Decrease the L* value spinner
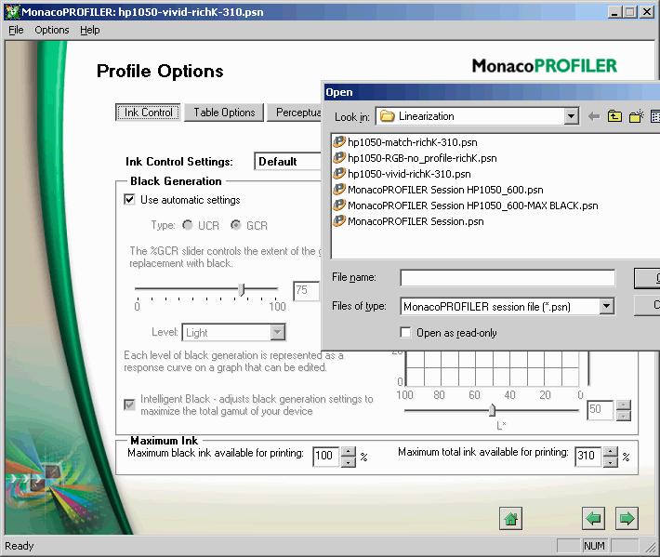The height and width of the screenshot is (557, 660). (x=624, y=416)
